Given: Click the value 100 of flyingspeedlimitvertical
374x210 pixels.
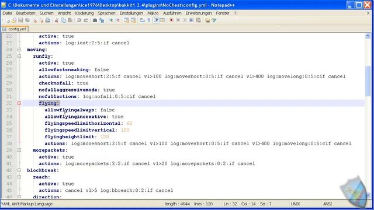Looking at the screenshot, I should (125, 130).
